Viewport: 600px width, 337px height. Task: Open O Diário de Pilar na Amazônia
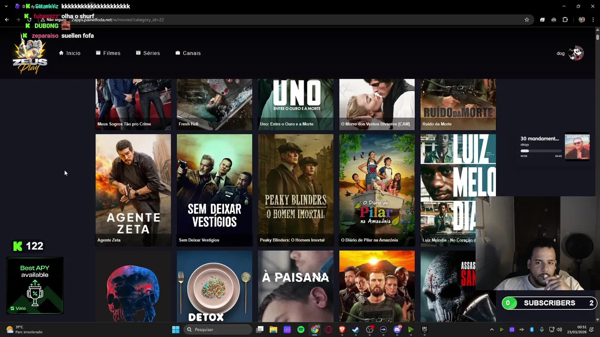point(377,190)
